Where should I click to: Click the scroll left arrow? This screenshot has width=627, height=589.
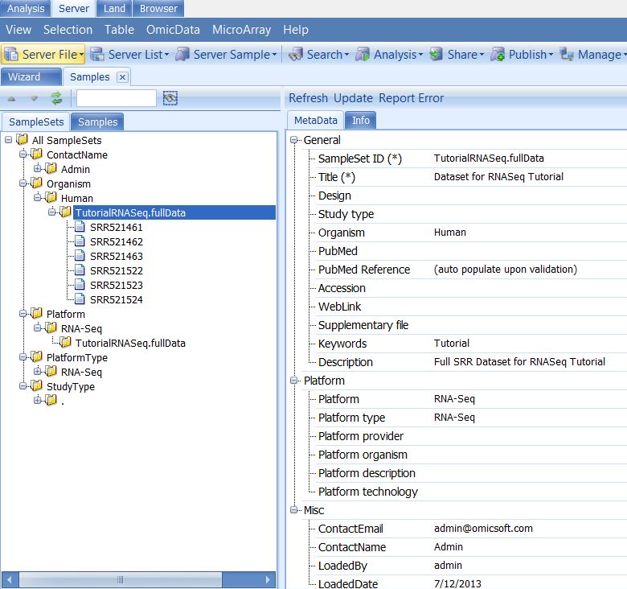[x=9, y=579]
